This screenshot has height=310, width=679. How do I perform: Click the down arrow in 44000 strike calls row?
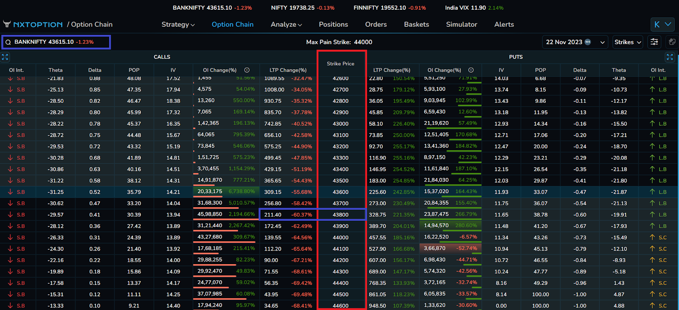click(10, 237)
